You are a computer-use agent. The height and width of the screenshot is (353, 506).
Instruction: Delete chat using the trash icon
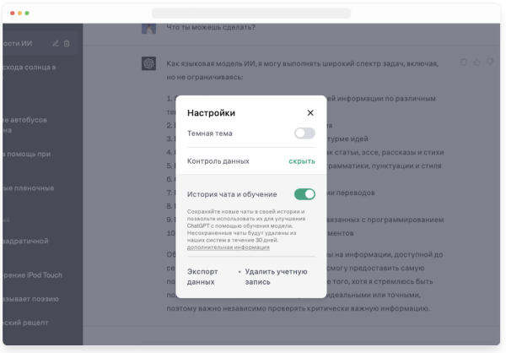pos(67,43)
